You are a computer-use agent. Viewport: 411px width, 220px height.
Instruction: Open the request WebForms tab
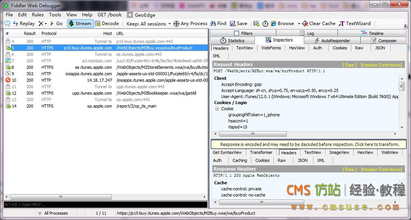pyautogui.click(x=271, y=48)
